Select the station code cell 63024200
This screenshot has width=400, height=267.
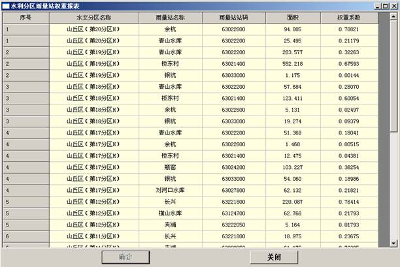point(233,167)
